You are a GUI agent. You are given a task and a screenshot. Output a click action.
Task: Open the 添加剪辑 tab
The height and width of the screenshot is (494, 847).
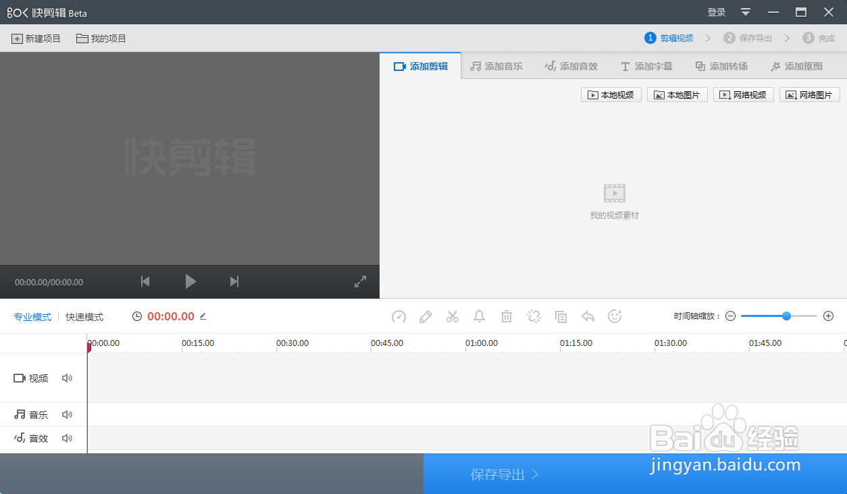click(x=420, y=66)
